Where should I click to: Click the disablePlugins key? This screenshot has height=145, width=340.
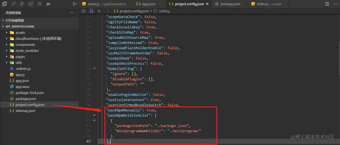127,79
